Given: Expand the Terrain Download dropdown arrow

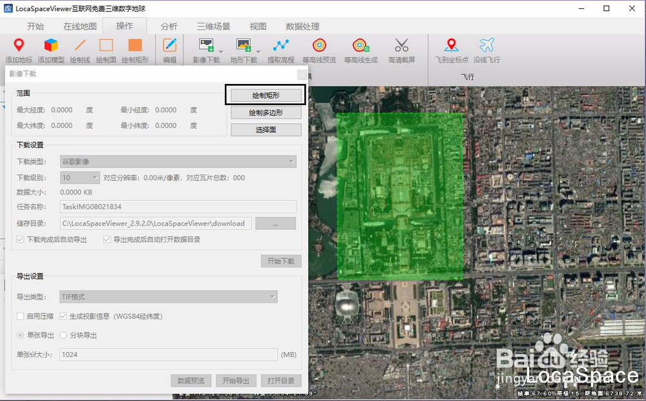Looking at the screenshot, I should point(259,52).
